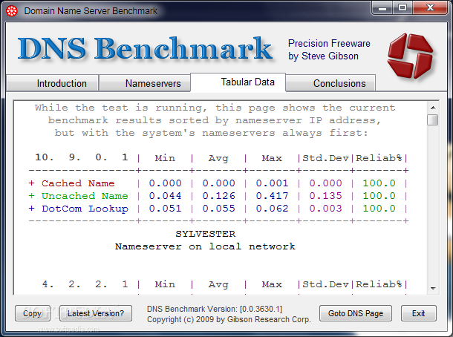Minimize the DNS Benchmark window
Screen dimensions: 453x337
tap(382, 8)
